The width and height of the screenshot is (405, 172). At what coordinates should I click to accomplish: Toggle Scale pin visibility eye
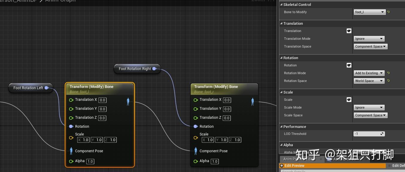[x=349, y=100]
